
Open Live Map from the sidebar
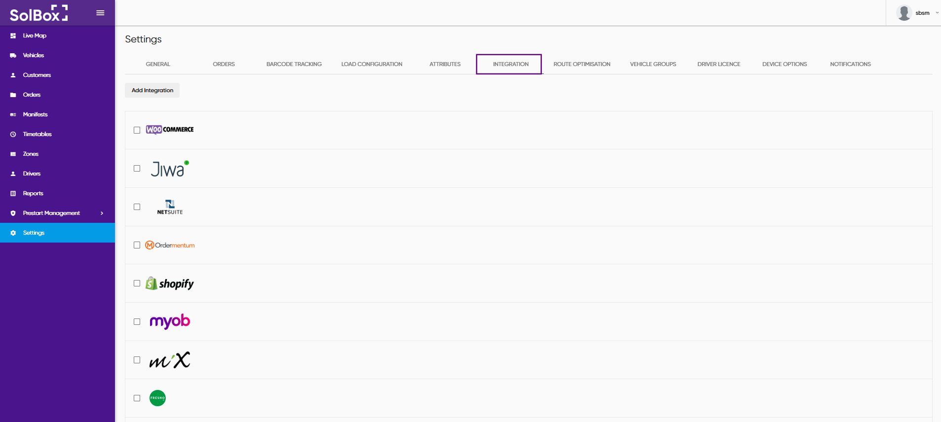point(57,35)
